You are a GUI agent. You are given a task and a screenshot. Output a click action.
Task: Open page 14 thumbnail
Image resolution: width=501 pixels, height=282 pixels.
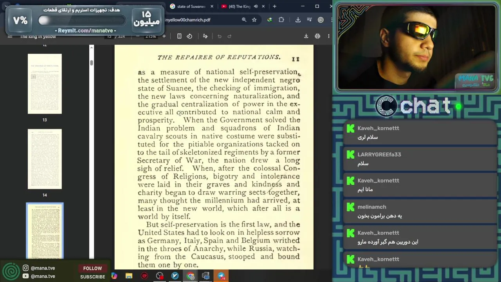pos(45,159)
